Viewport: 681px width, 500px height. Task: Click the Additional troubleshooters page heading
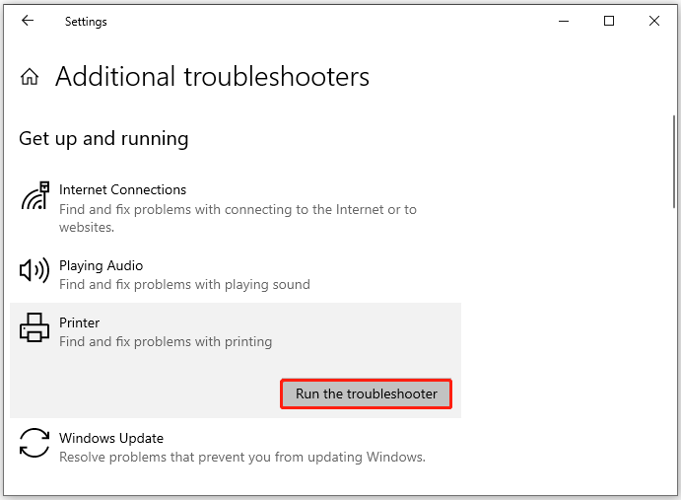pyautogui.click(x=212, y=77)
